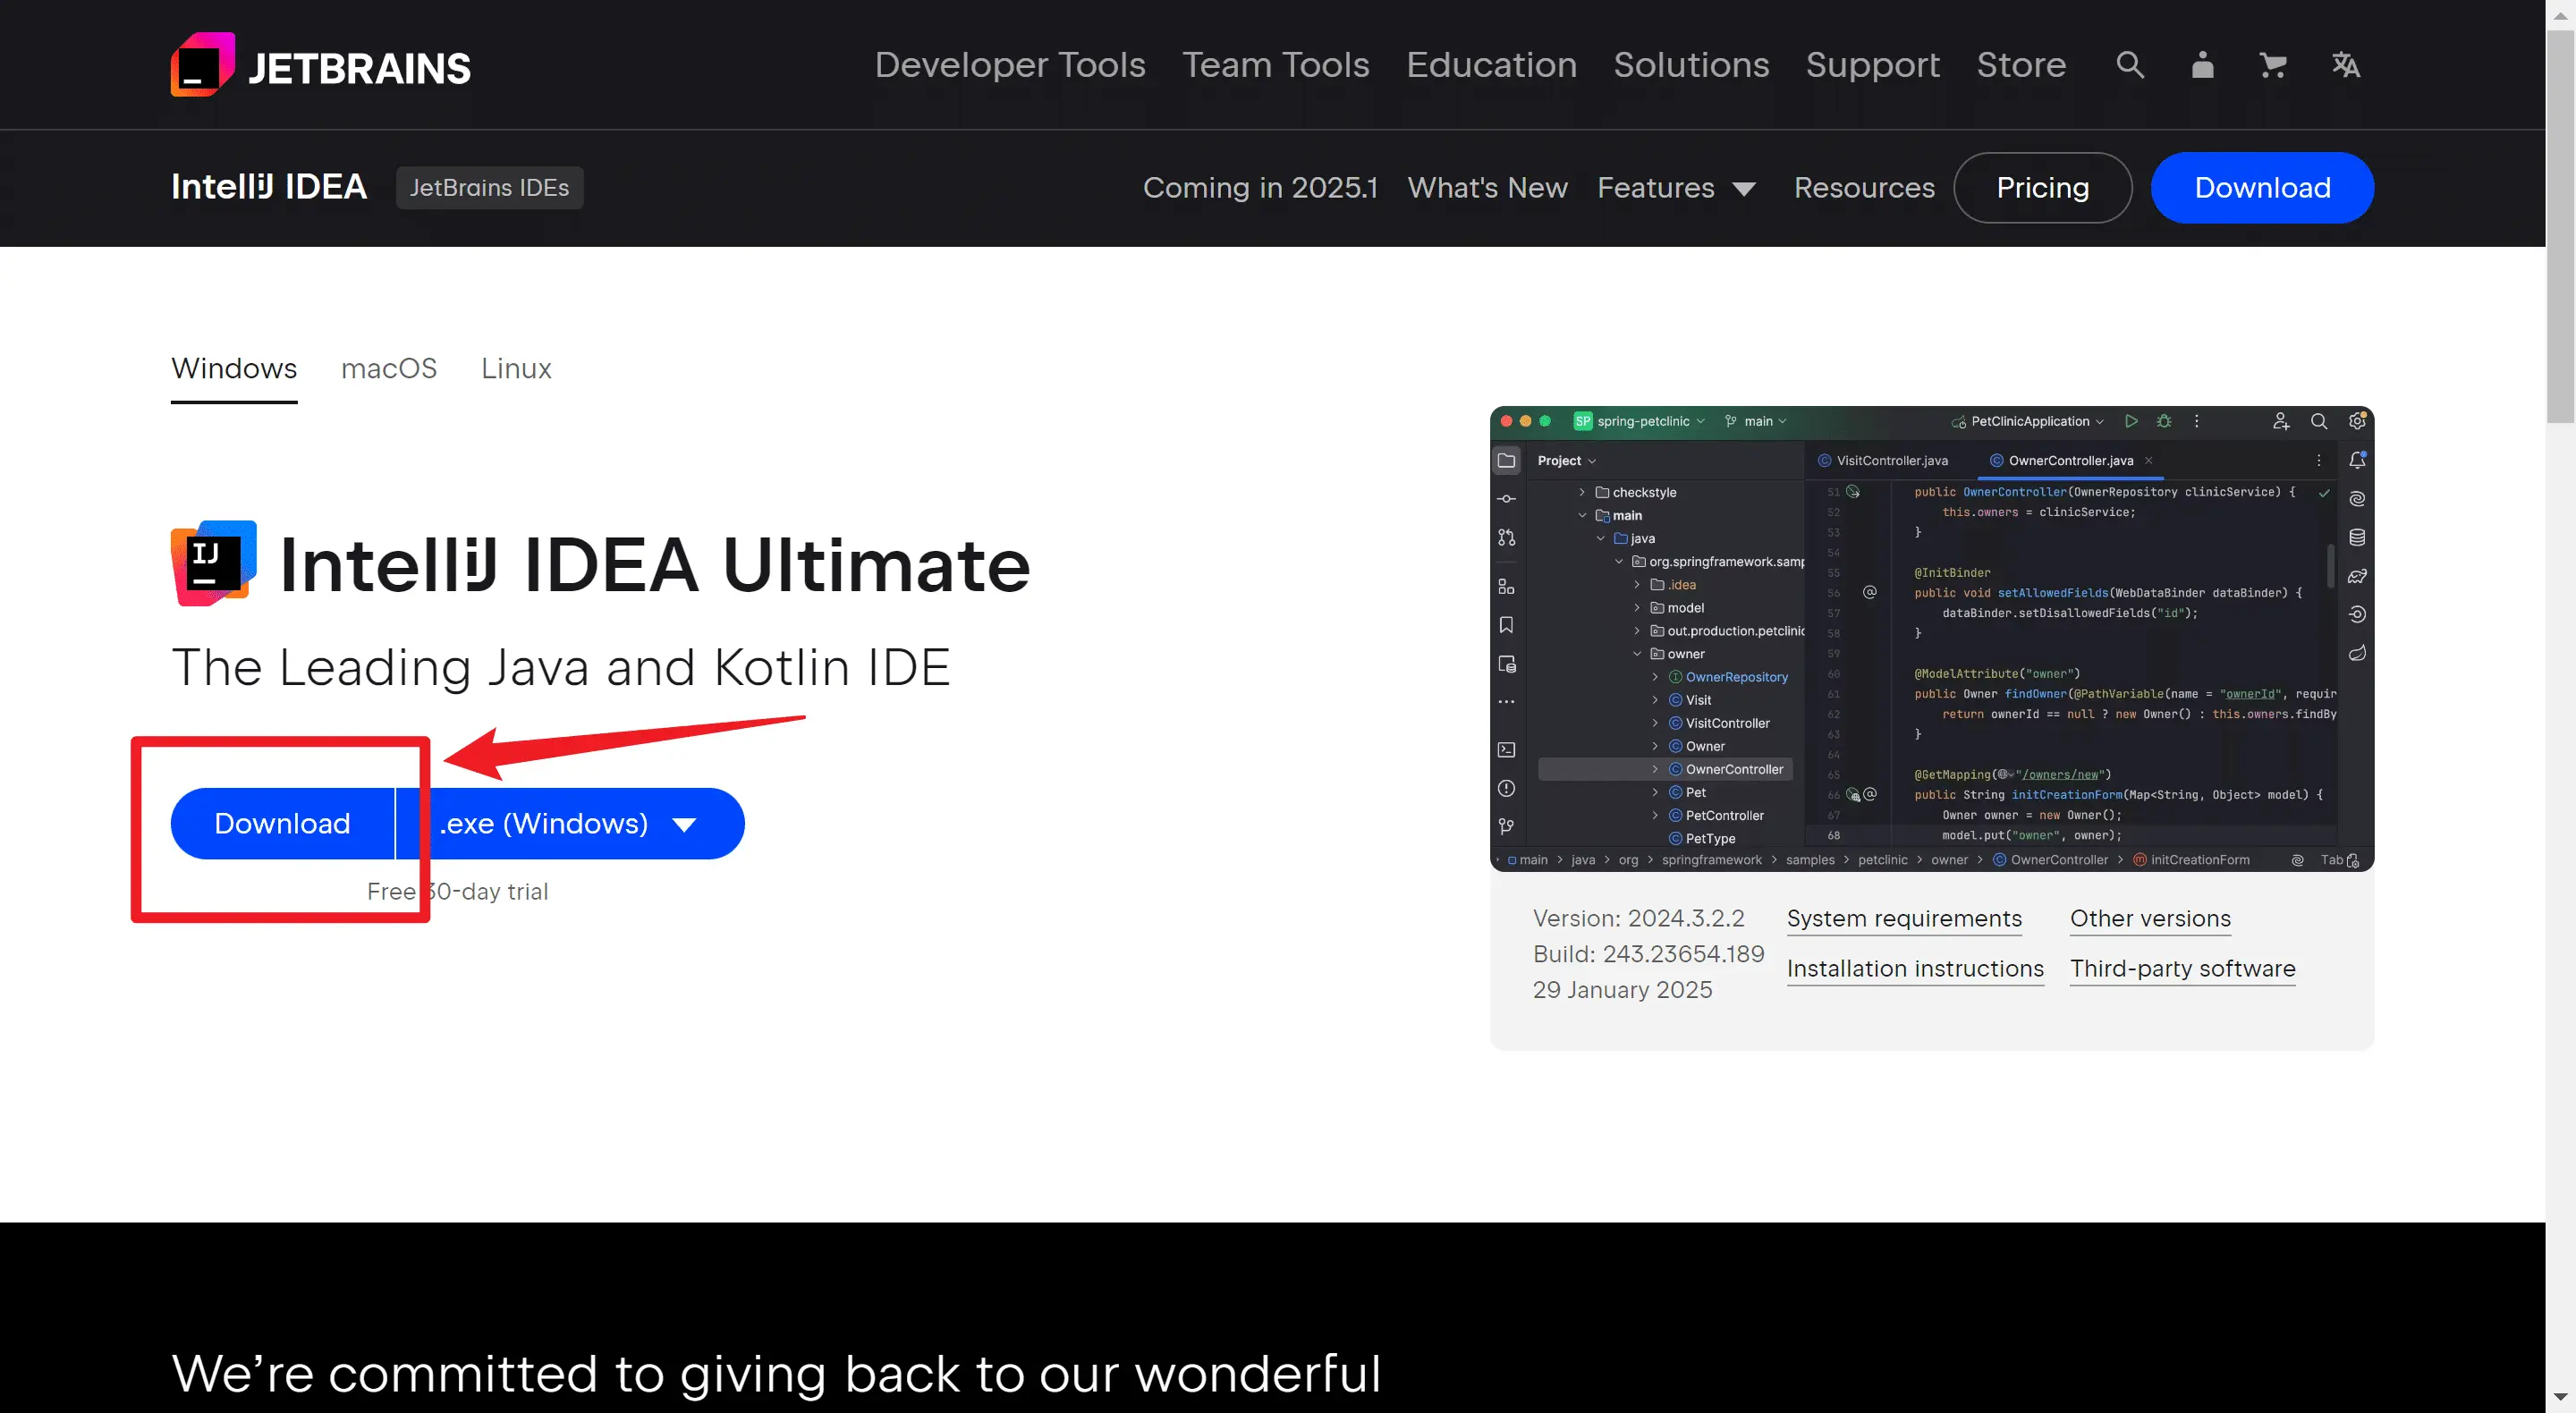Image resolution: width=2576 pixels, height=1413 pixels.
Task: Click the JetBrains logo
Action: (320, 65)
